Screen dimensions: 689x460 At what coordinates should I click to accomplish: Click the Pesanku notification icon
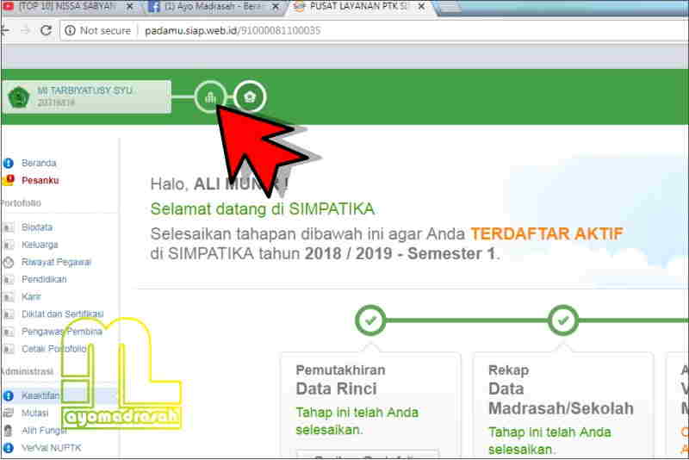(x=8, y=180)
